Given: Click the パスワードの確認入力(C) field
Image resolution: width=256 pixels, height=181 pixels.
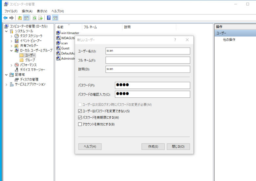Looking at the screenshot, I should pyautogui.click(x=153, y=94).
